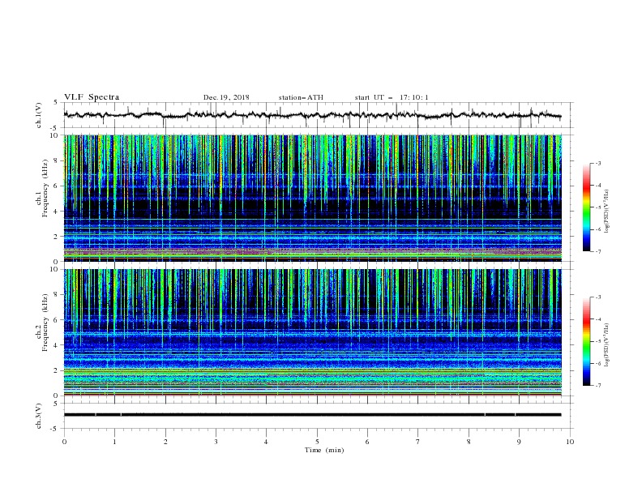Click the 'VLF Spectra' plot title
The height and width of the screenshot is (496, 642).
click(92, 97)
